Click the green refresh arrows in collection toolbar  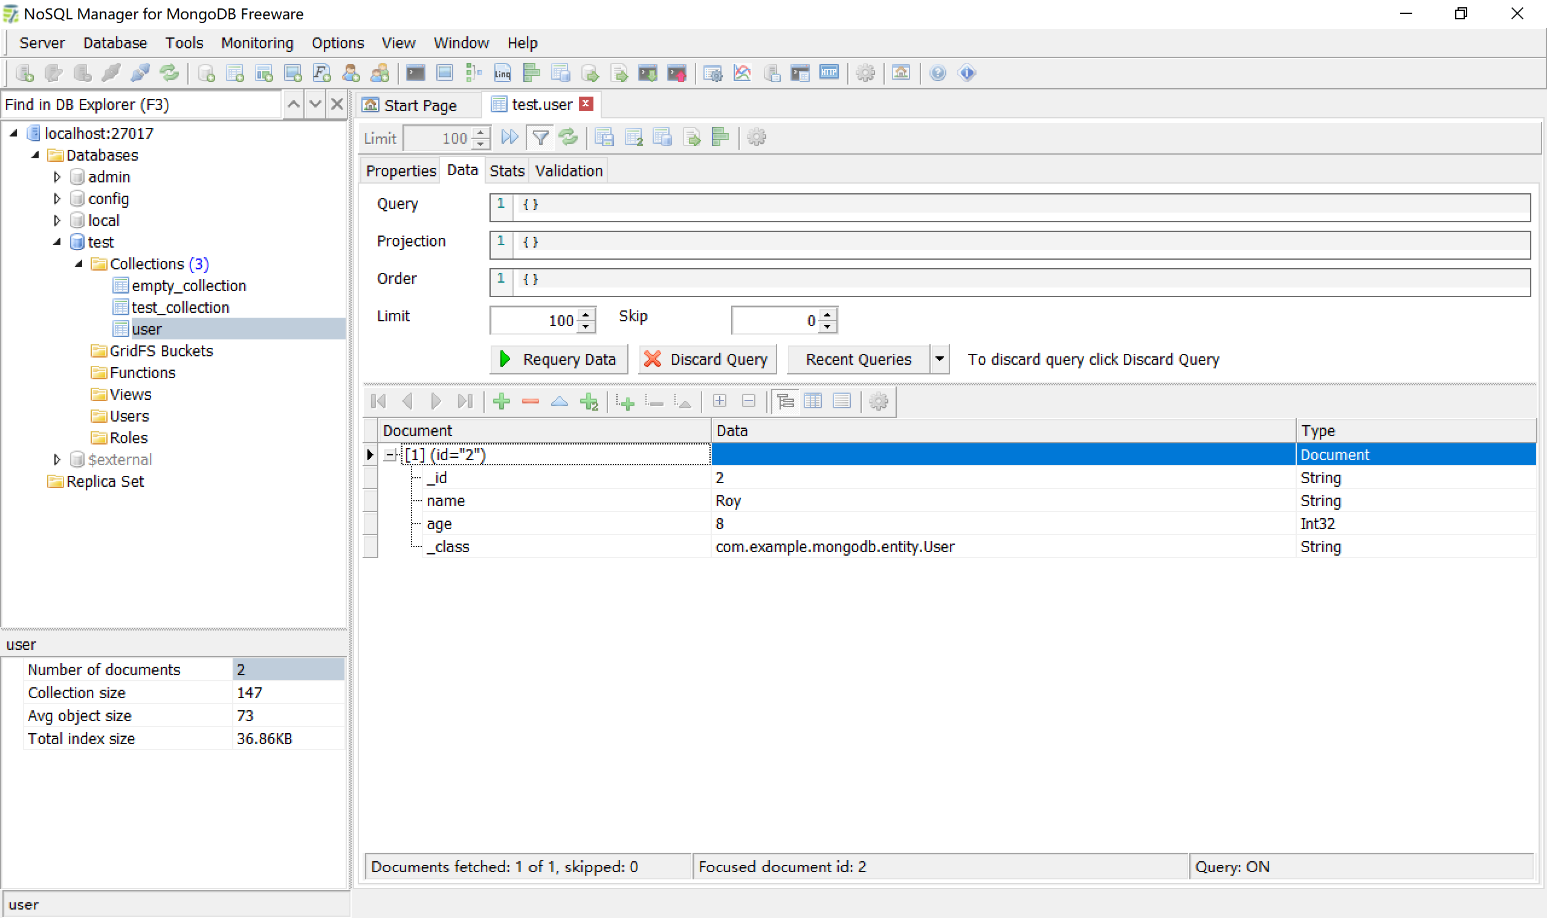pos(568,136)
